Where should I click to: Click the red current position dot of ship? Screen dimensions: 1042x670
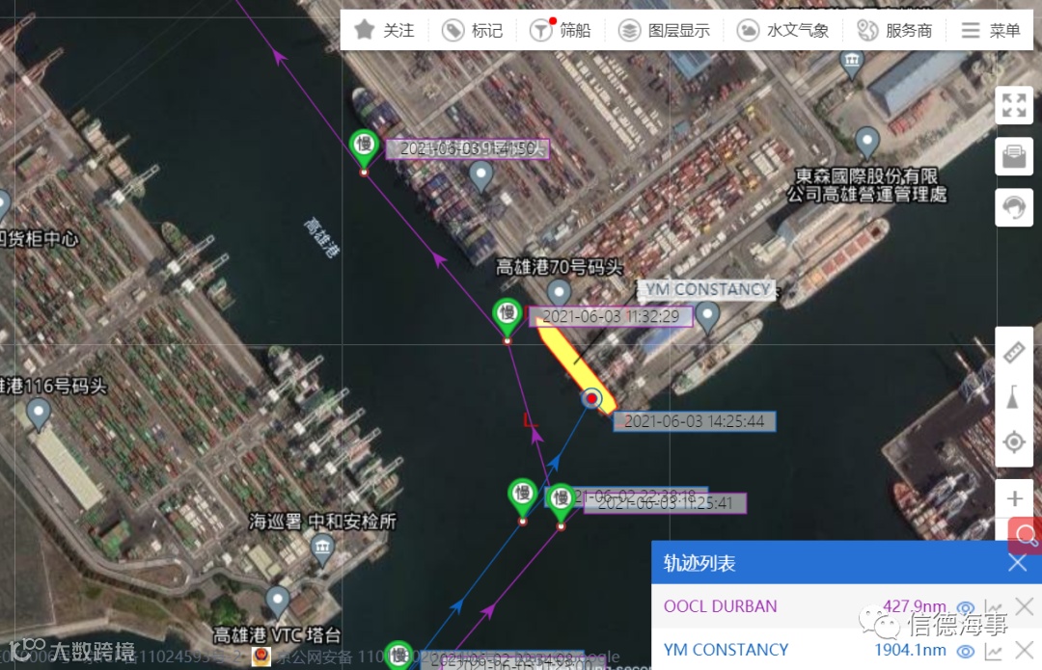(590, 398)
